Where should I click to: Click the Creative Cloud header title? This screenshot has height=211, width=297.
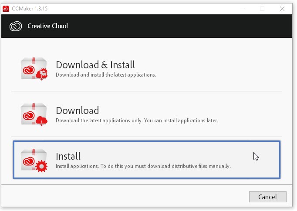tap(47, 26)
